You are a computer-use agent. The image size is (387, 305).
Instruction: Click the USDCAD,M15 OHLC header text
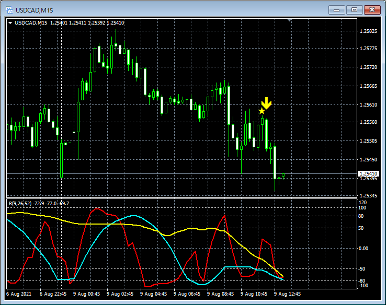(70, 23)
